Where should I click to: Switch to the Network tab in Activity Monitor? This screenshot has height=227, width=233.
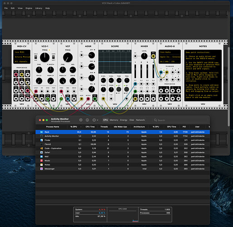(141, 120)
